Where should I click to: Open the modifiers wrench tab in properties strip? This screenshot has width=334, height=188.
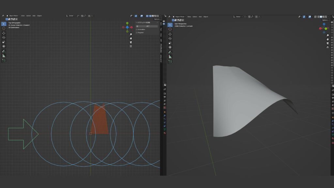pyautogui.click(x=165, y=116)
